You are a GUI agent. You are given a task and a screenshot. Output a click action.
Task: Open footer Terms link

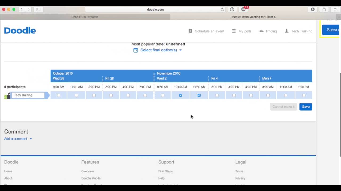click(239, 171)
